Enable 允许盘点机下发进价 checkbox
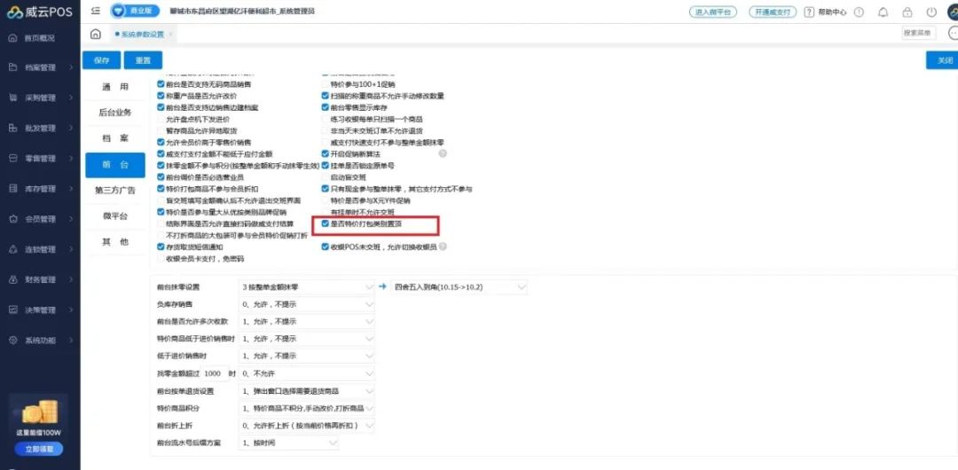Viewport: 958px width, 470px height. 161,119
